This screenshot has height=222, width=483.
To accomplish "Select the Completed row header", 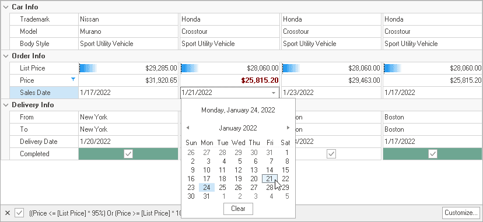I will point(44,154).
